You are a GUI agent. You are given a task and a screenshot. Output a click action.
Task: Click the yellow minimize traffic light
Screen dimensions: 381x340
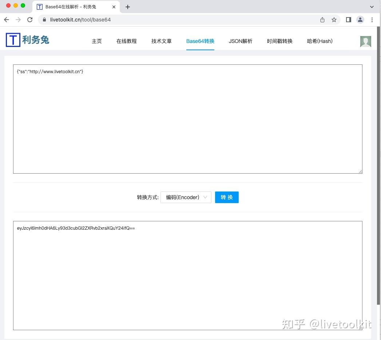(15, 6)
